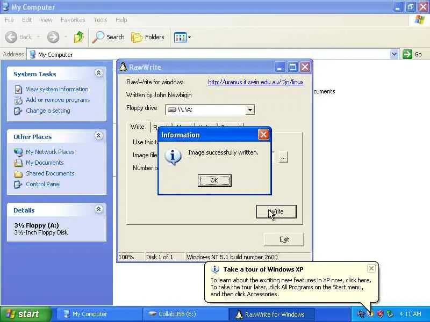Open the Tools menu in My Computer
The height and width of the screenshot is (322, 430).
coord(101,20)
